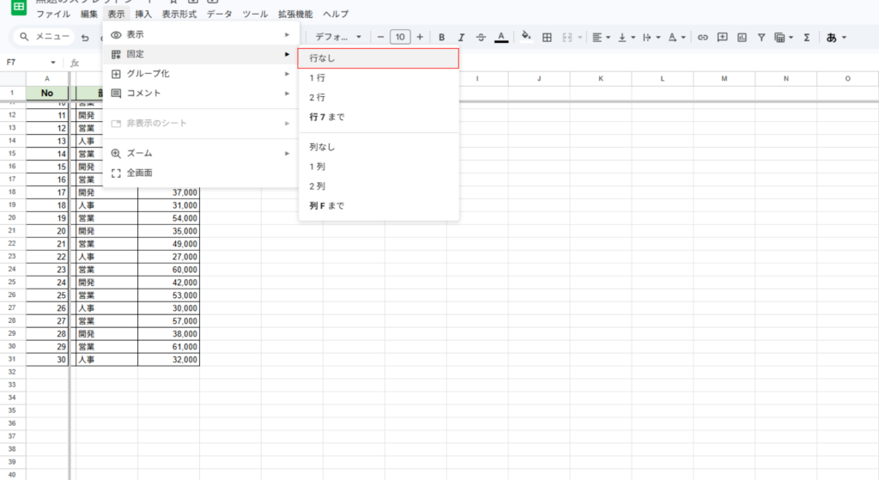
Task: Click the undo arrow icon
Action: click(x=85, y=38)
